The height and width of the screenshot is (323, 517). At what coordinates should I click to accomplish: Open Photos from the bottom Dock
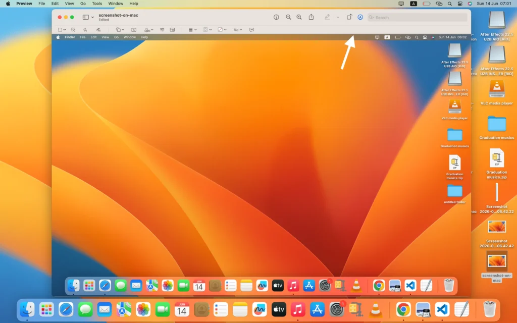coord(143,309)
